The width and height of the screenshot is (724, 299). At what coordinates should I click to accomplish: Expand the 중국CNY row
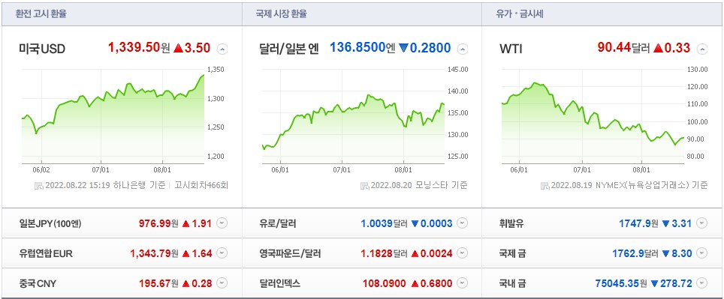pyautogui.click(x=222, y=283)
